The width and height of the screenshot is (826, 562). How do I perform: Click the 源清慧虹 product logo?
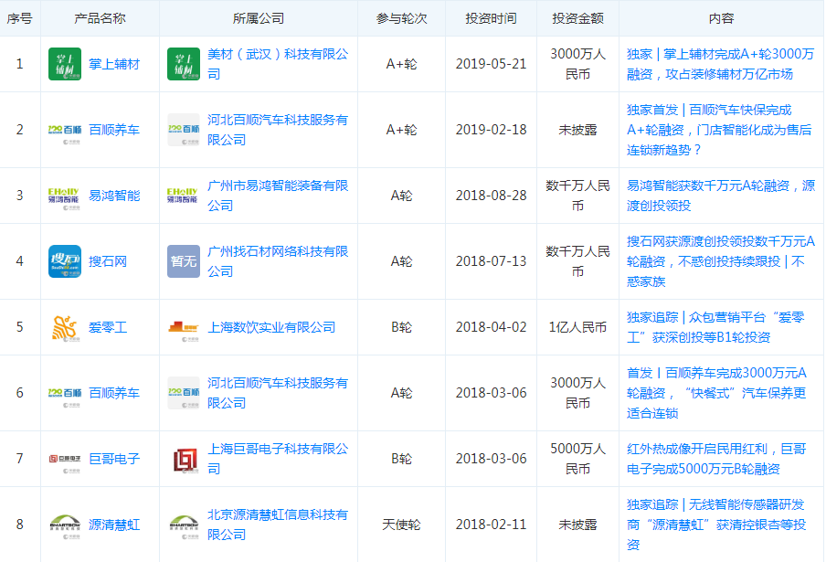65,525
